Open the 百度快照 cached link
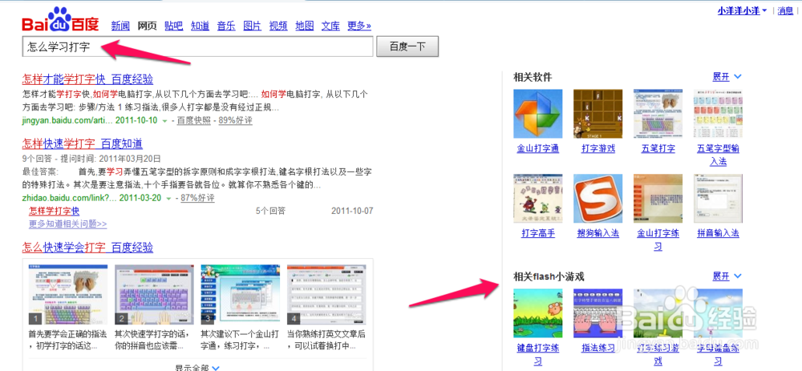The height and width of the screenshot is (371, 802). pyautogui.click(x=194, y=121)
